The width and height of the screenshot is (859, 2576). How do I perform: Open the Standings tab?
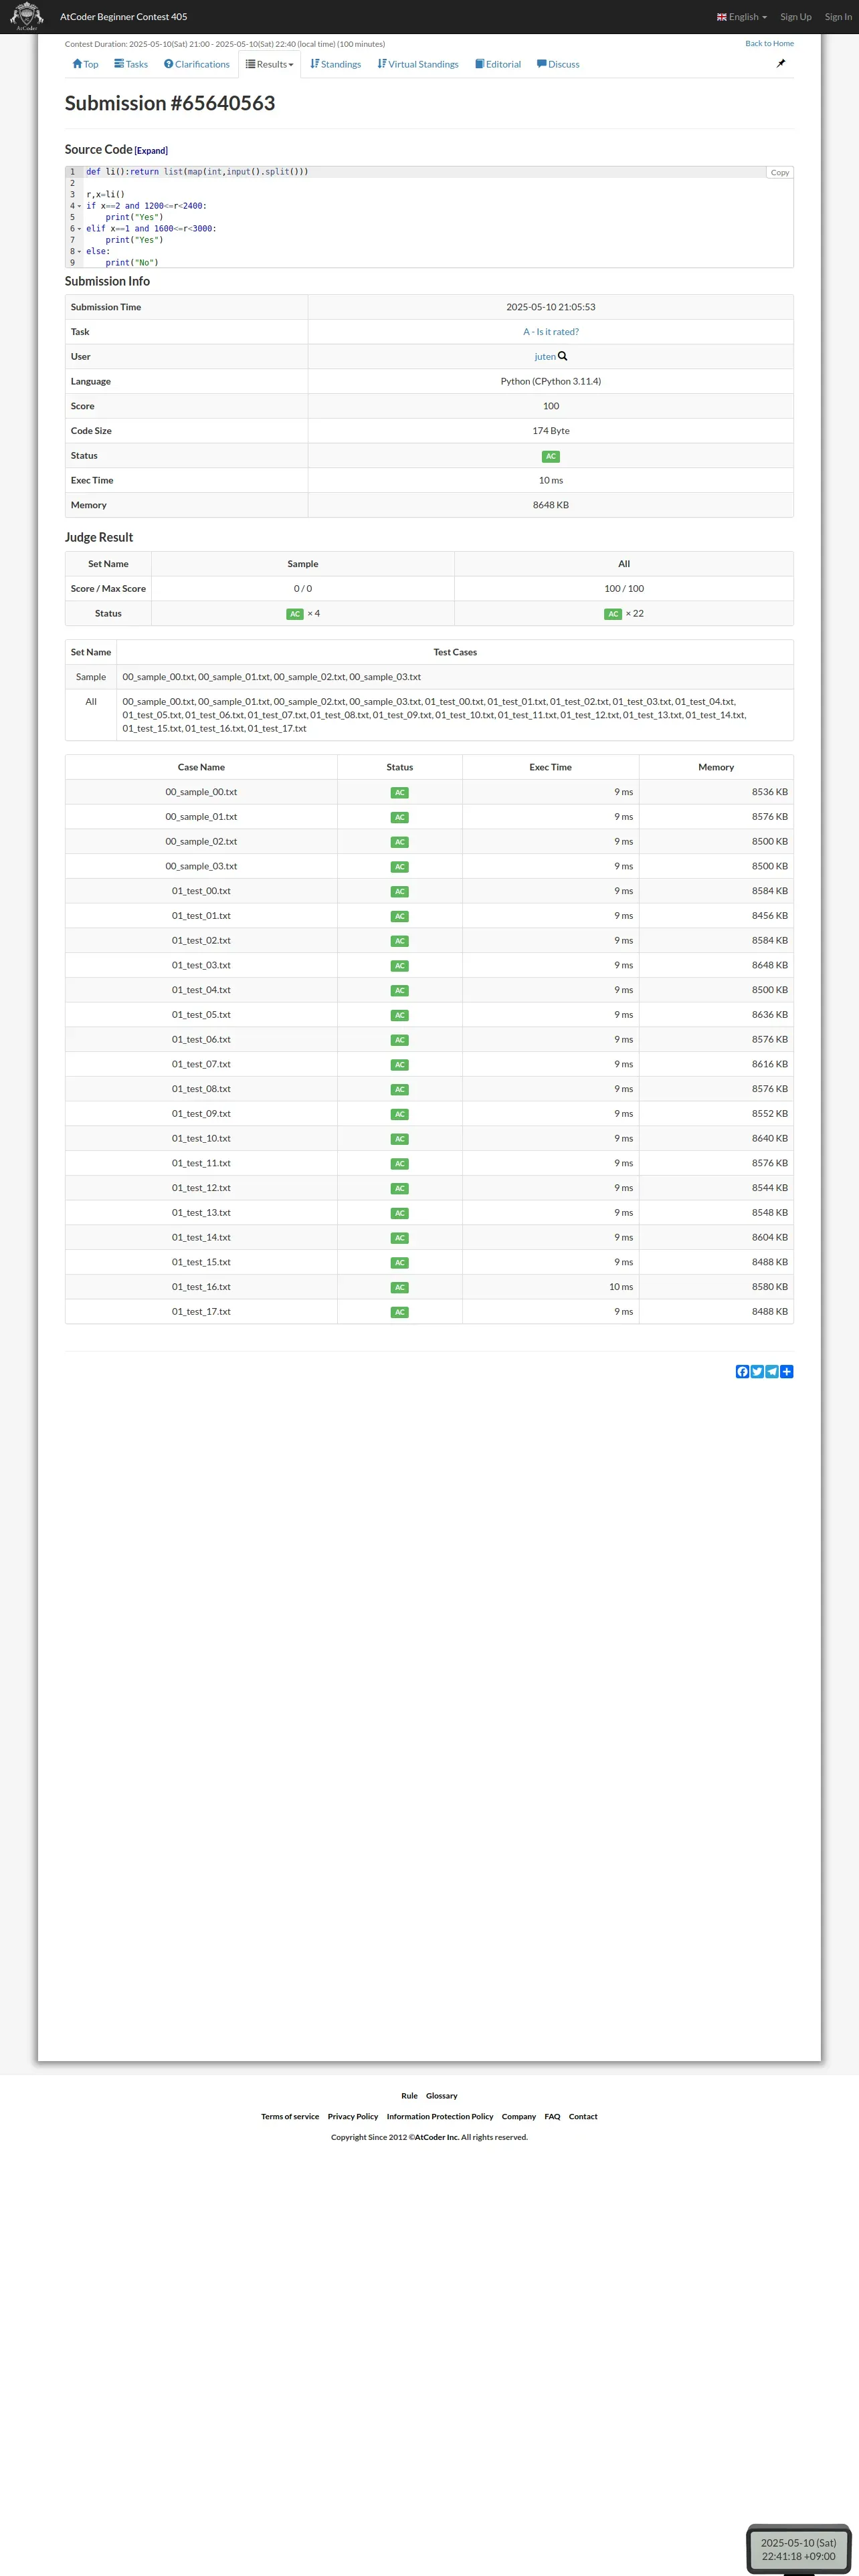click(x=336, y=64)
